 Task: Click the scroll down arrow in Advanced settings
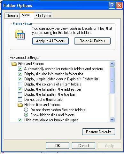click(112, 119)
